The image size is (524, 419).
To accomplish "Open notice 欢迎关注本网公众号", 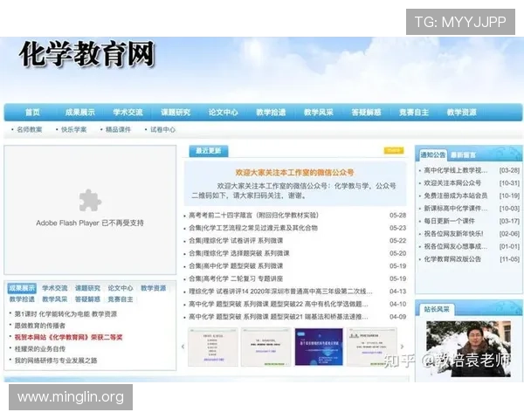I will point(452,183).
